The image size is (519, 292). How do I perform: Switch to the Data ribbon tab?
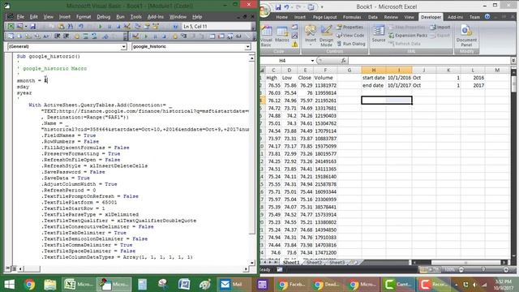pos(373,17)
